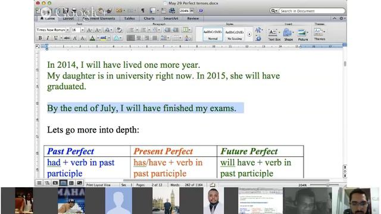Click the Text Box insert button
This screenshot has height=214, width=381.
[274, 34]
